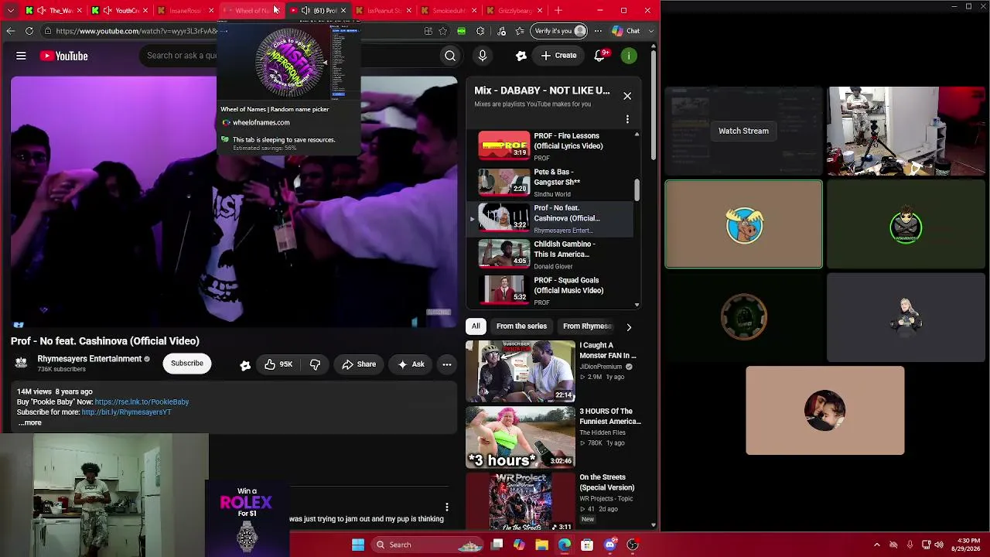Close the Mix playlist panel
The width and height of the screenshot is (990, 557).
pos(627,96)
